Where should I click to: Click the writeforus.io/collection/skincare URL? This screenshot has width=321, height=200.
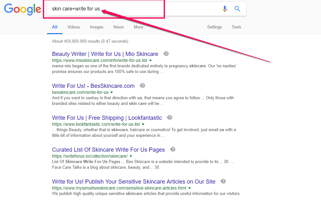(90, 156)
